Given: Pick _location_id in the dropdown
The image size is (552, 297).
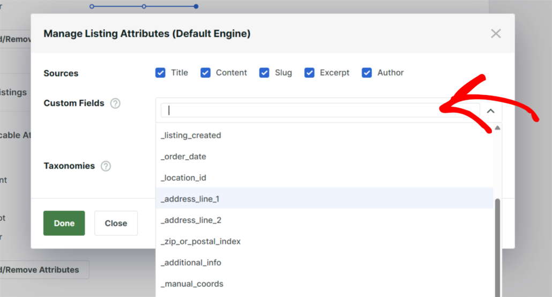Looking at the screenshot, I should pyautogui.click(x=324, y=177).
